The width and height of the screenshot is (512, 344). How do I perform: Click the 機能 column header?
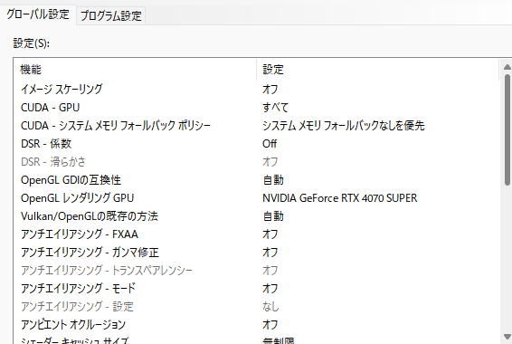(135, 70)
